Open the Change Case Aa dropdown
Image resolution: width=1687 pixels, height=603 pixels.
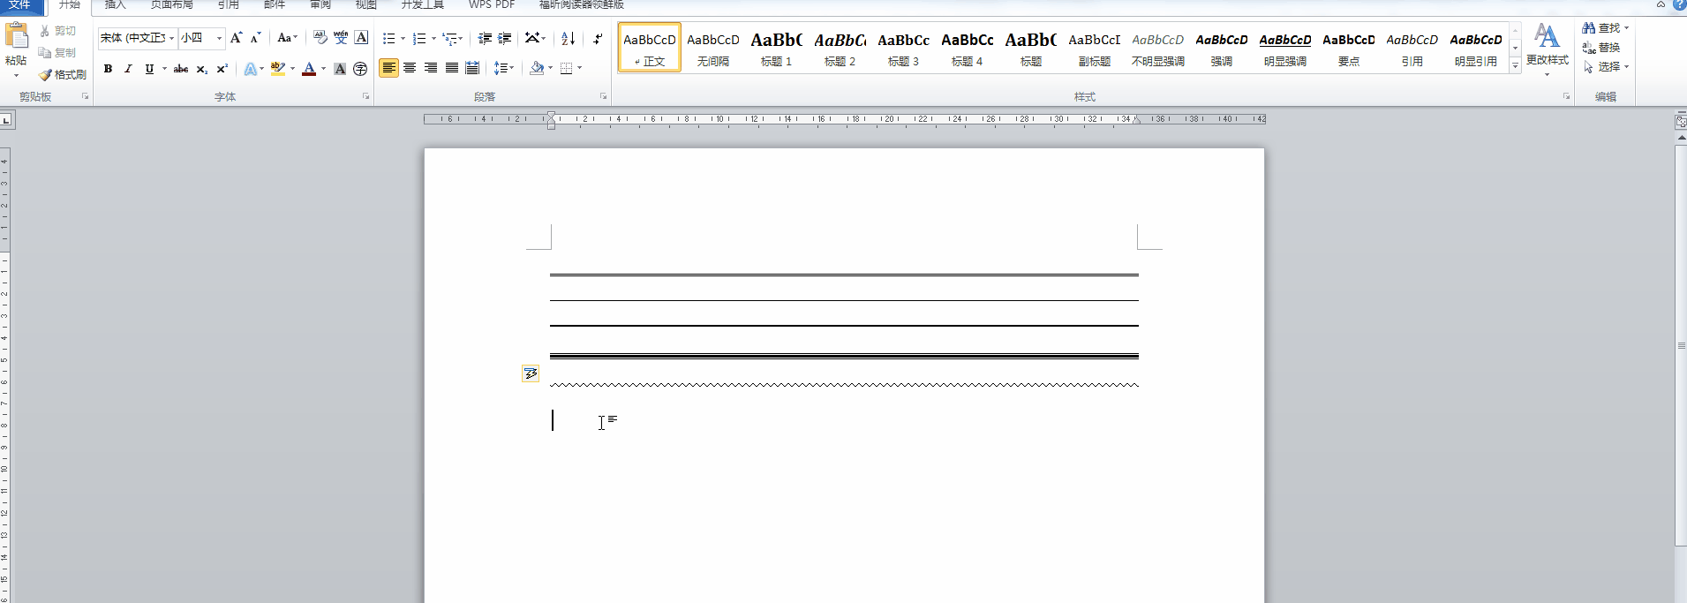pos(287,38)
